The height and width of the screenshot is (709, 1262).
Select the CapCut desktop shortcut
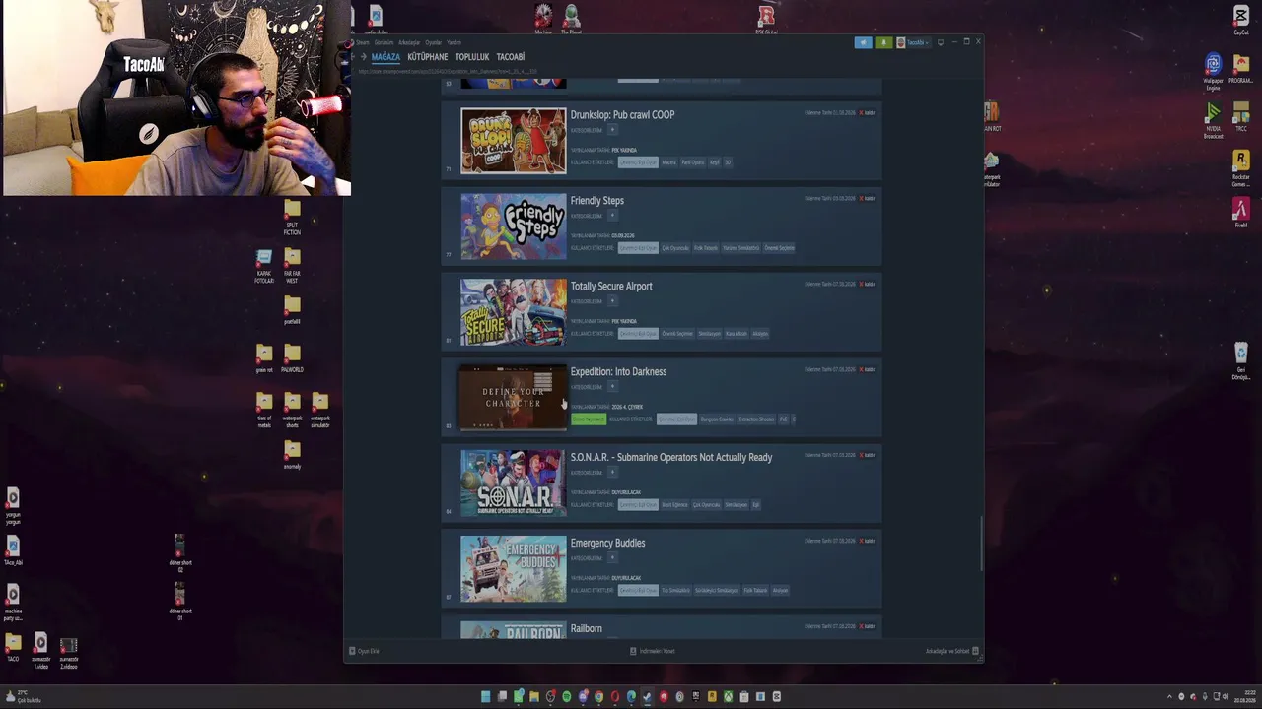click(x=1241, y=20)
